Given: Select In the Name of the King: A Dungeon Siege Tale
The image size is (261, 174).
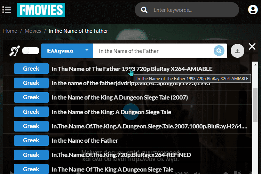Looking at the screenshot, I should 111,112.
